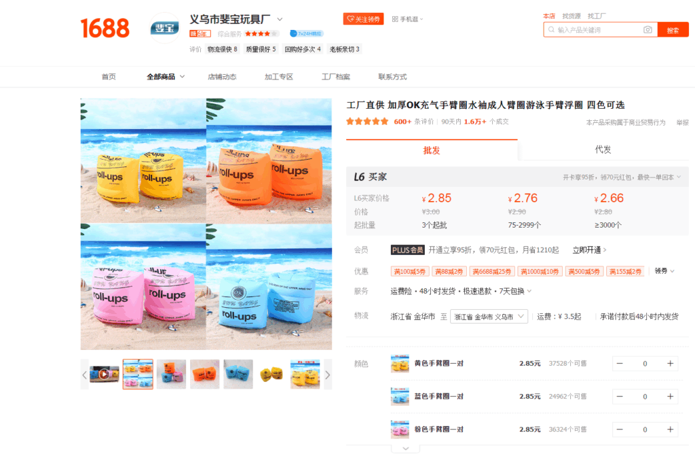Expand the store name dropdown arrow
The height and width of the screenshot is (454, 695).
click(280, 19)
